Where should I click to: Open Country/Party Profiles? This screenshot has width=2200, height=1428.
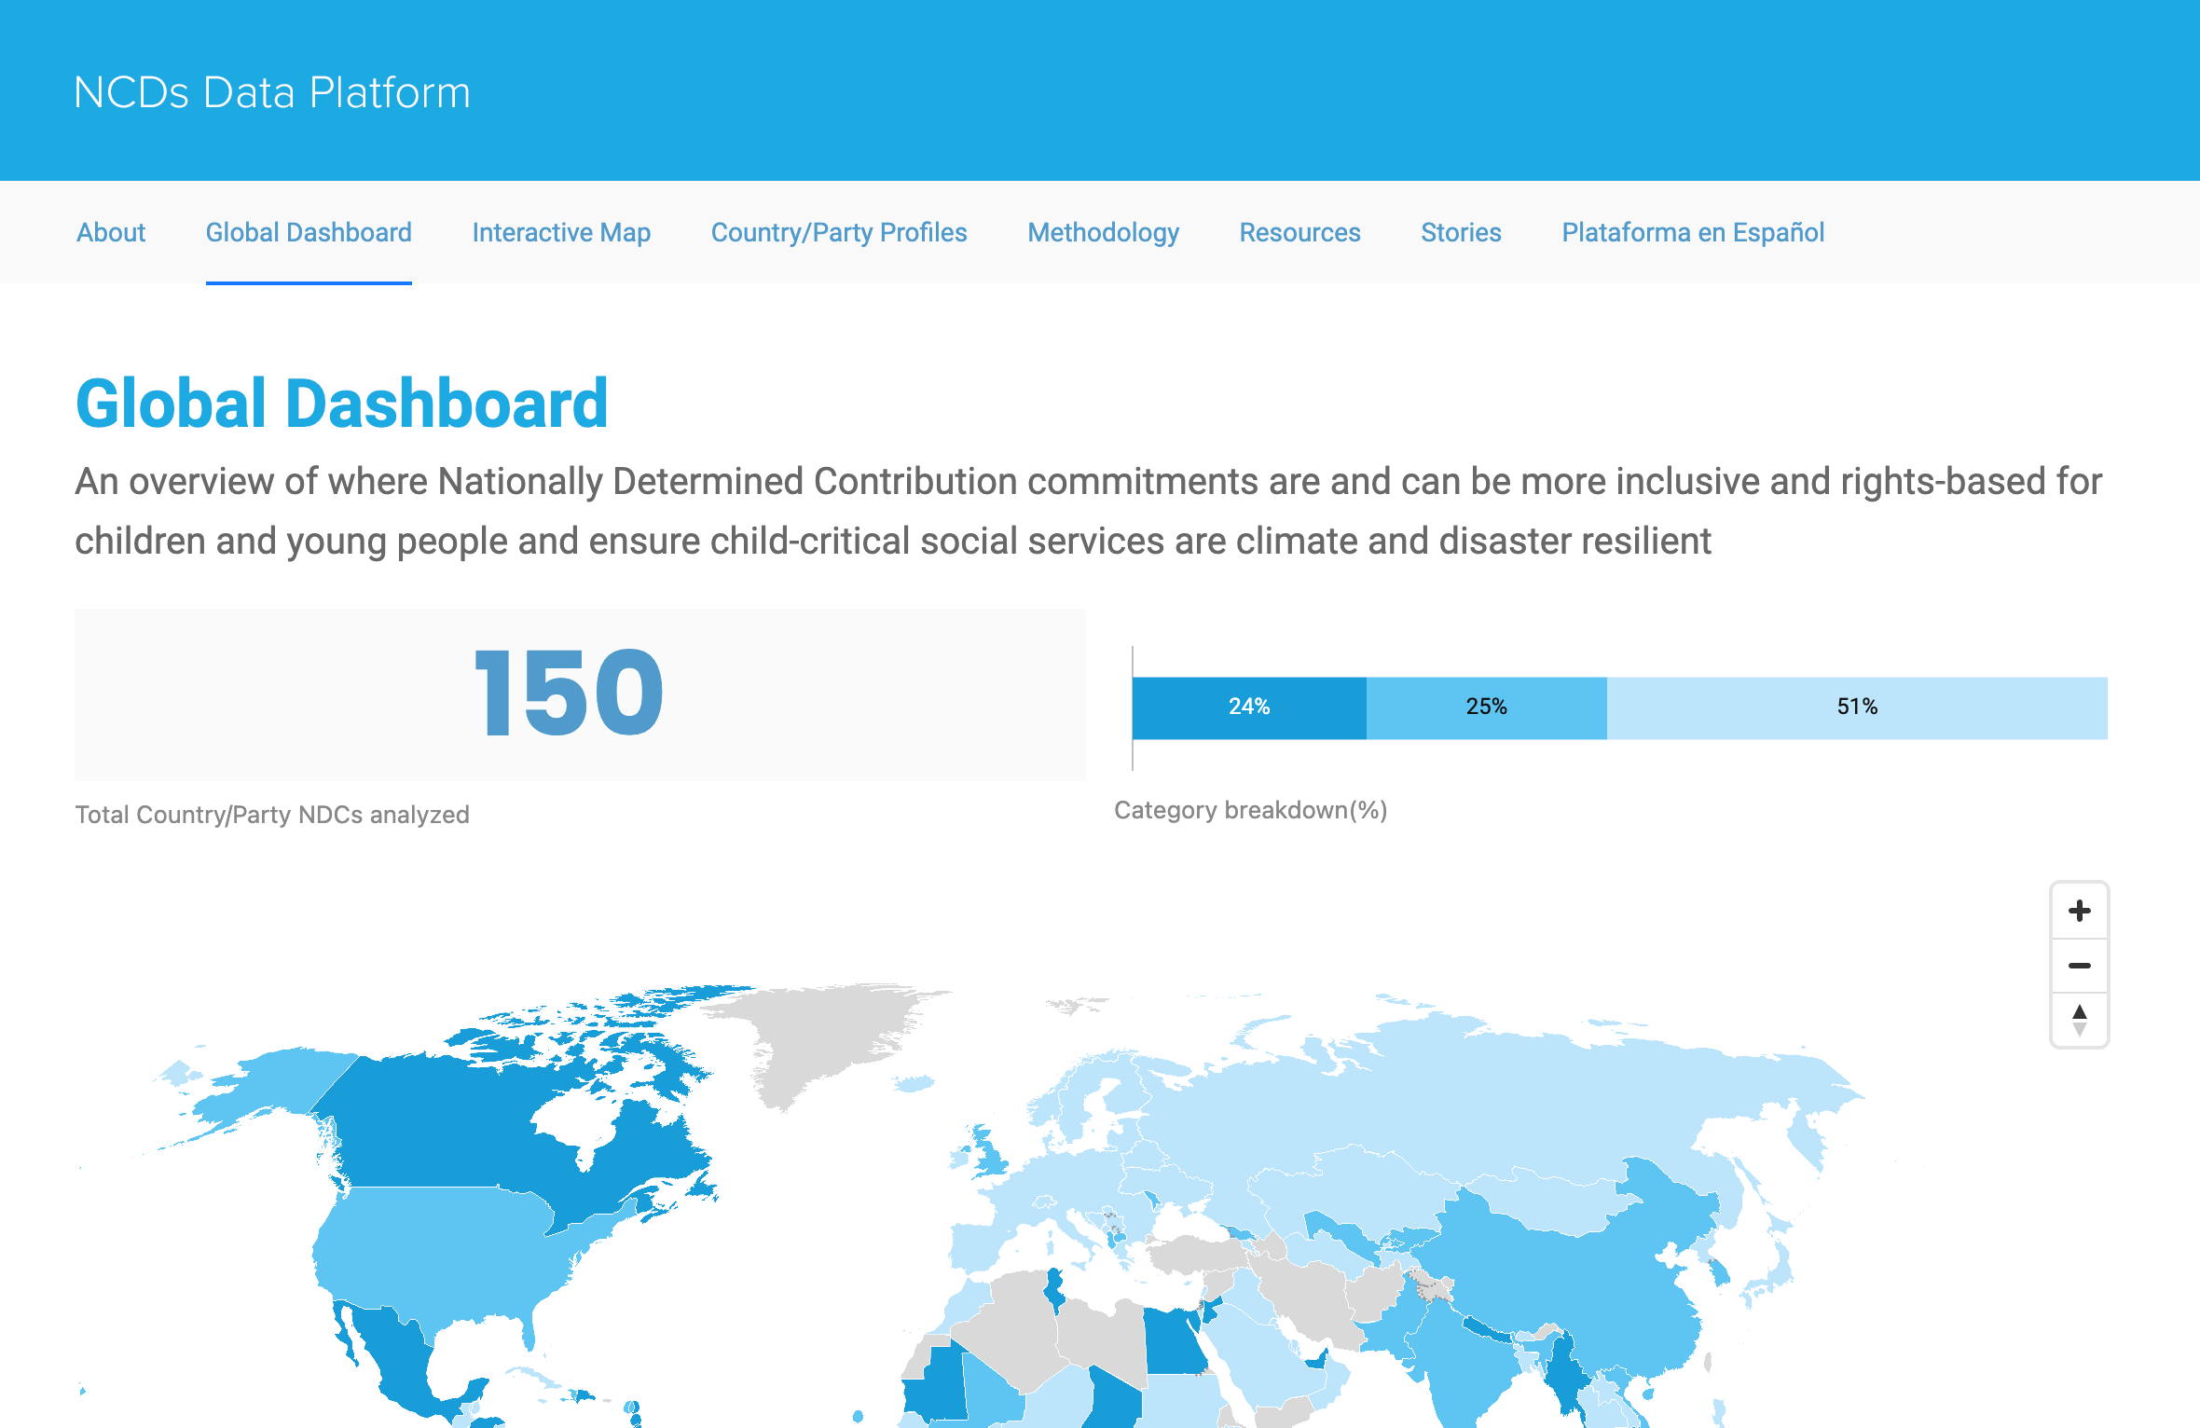[839, 232]
